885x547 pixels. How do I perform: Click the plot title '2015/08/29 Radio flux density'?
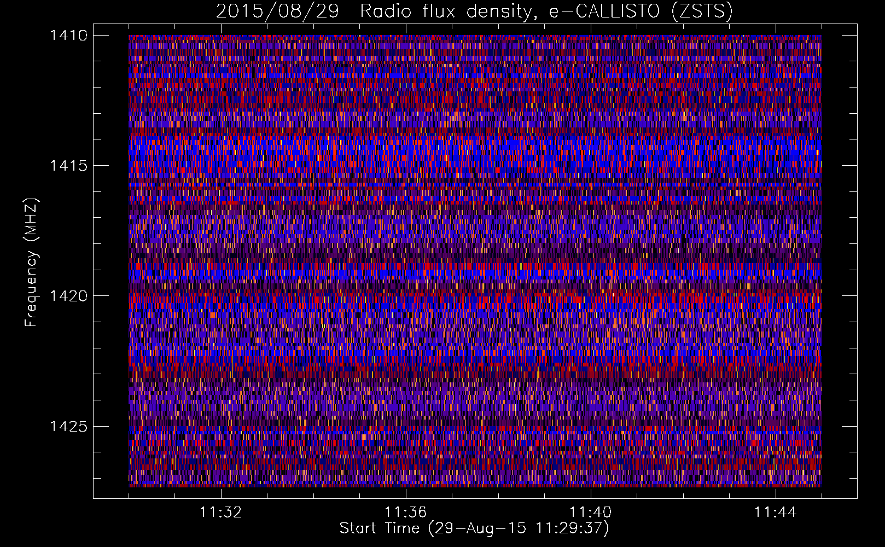[474, 11]
